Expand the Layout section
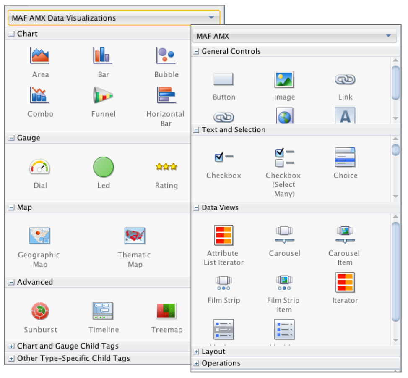 196,352
